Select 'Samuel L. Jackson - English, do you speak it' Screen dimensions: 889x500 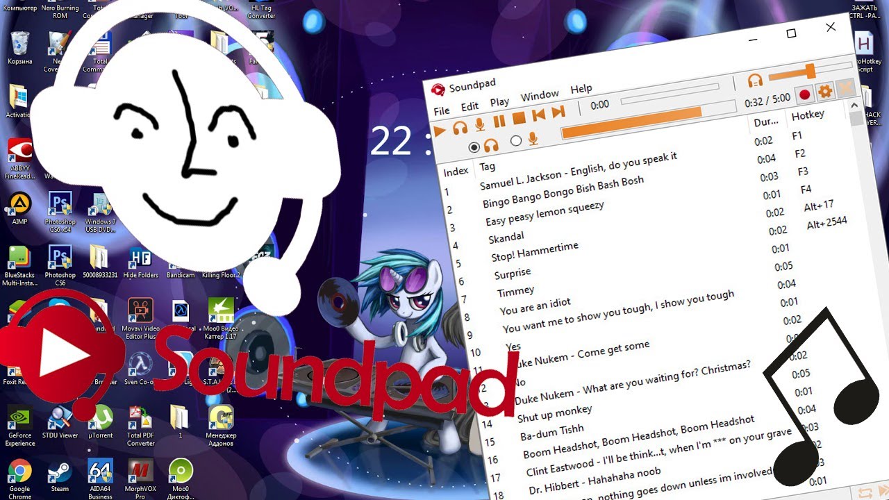[579, 171]
